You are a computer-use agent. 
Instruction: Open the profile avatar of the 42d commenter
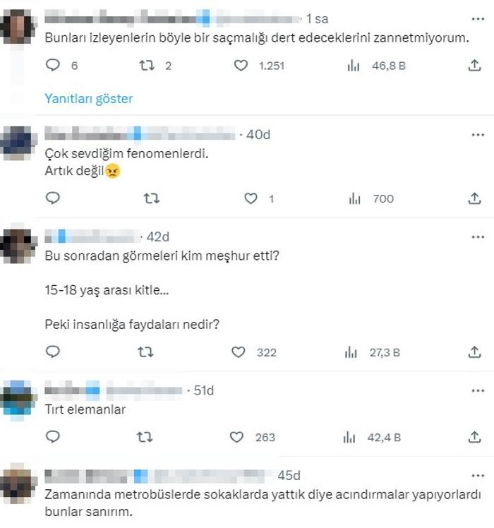coord(18,246)
